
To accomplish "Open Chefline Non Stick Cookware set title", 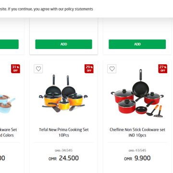I will click(137, 132).
